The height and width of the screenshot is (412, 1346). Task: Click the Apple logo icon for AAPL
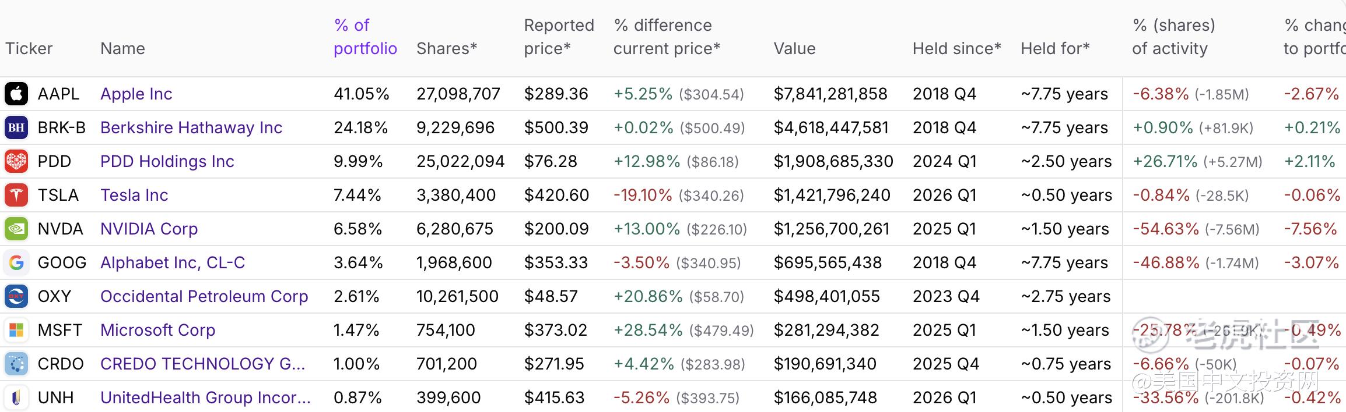16,94
